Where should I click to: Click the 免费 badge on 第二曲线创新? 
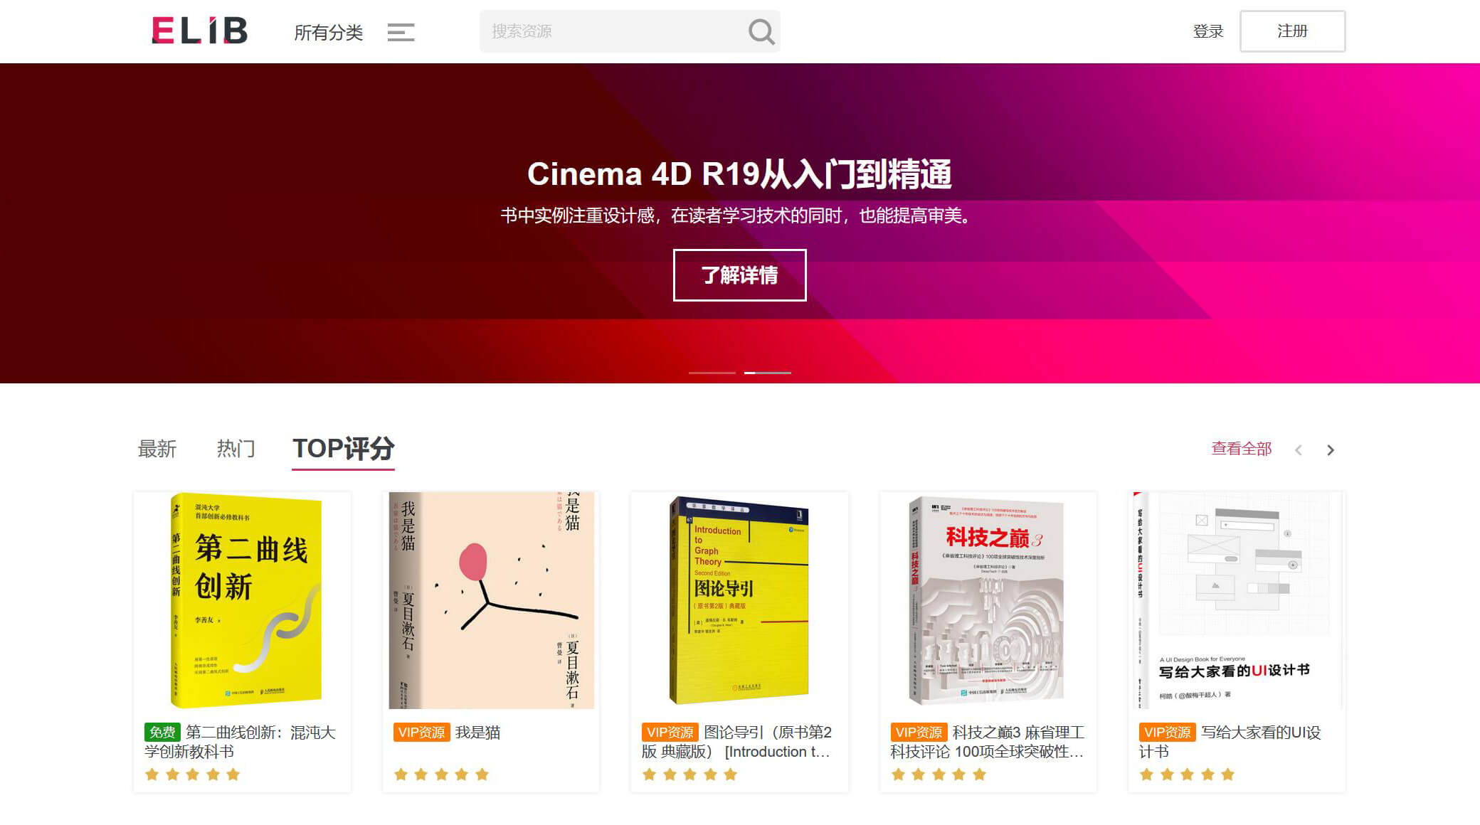click(162, 732)
